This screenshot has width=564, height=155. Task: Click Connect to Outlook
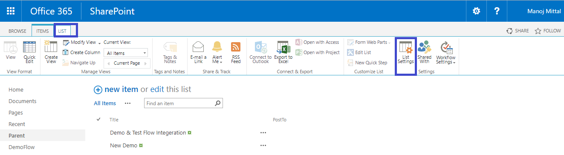[x=260, y=52]
